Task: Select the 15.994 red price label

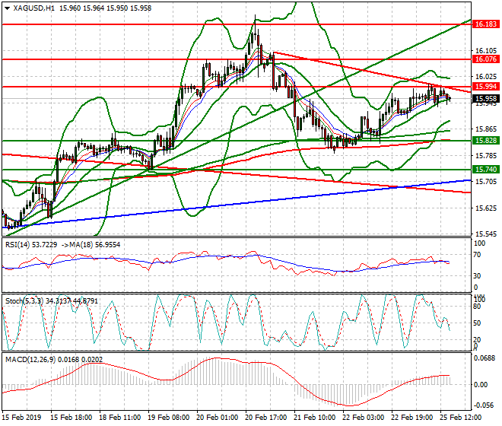Action: coord(486,87)
